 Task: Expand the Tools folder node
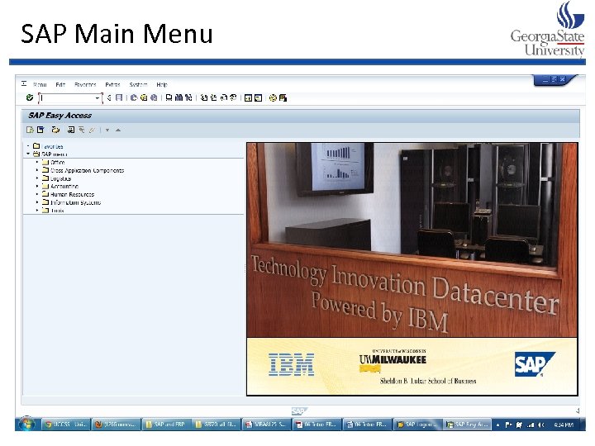click(37, 210)
